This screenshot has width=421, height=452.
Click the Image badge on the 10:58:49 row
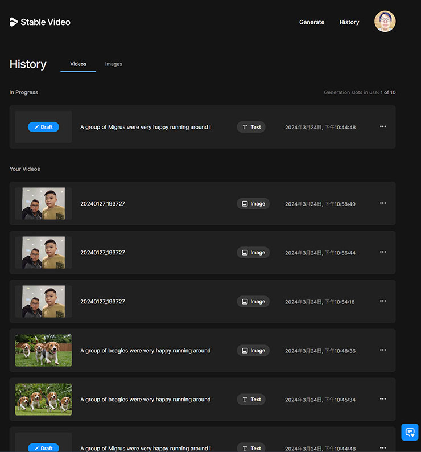(x=253, y=204)
